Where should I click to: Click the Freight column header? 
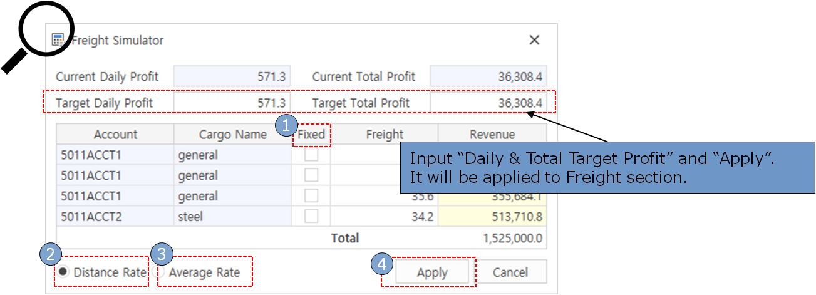click(385, 134)
